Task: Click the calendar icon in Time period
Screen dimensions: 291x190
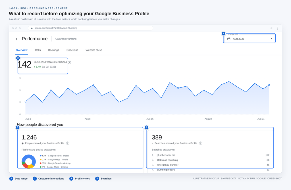Action: [229, 39]
